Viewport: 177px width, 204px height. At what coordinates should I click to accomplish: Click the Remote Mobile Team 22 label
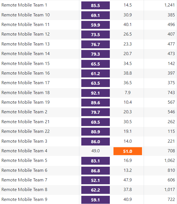point(26,131)
